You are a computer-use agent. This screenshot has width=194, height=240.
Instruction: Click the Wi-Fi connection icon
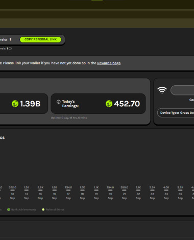click(162, 90)
